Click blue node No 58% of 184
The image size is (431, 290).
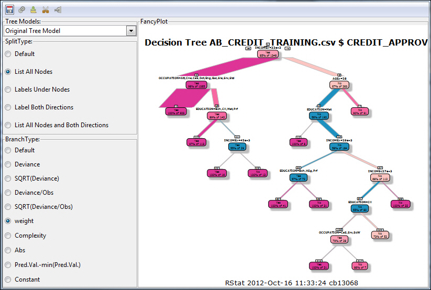click(x=339, y=147)
